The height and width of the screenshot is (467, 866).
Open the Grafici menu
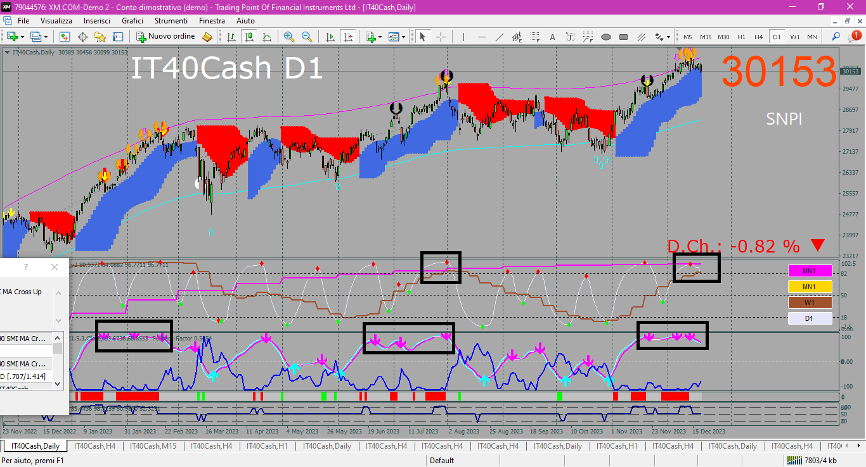click(x=132, y=21)
